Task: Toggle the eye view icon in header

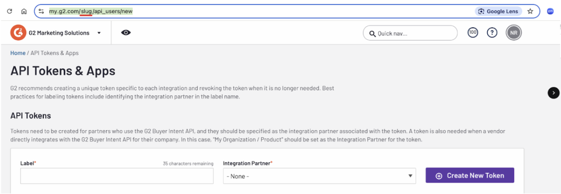Action: (x=126, y=33)
